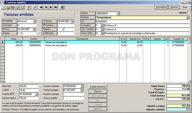The image size is (192, 113).
Task: Open the search magnifier toolbar icon
Action: pyautogui.click(x=8, y=7)
